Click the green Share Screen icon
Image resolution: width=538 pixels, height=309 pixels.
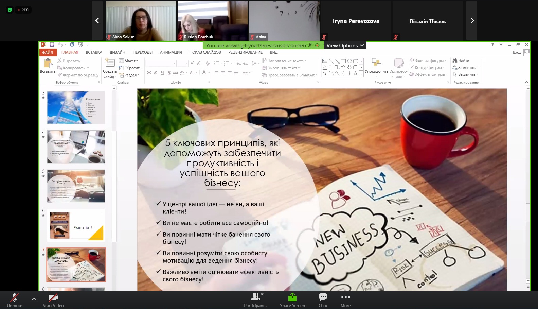click(x=292, y=297)
